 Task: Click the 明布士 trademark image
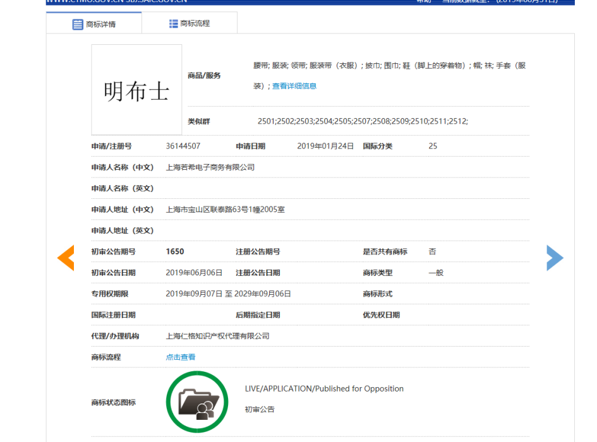(136, 90)
